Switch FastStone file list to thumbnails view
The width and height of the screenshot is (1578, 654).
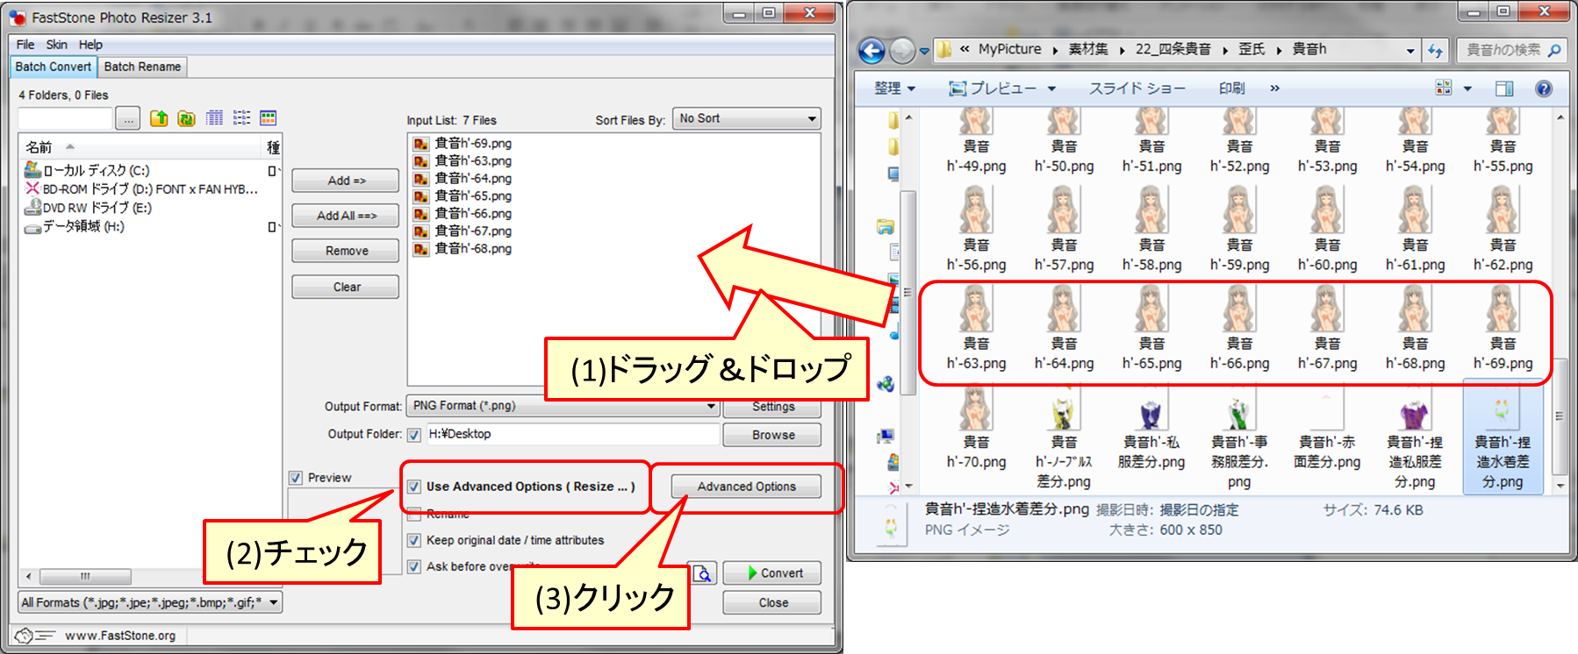[269, 118]
